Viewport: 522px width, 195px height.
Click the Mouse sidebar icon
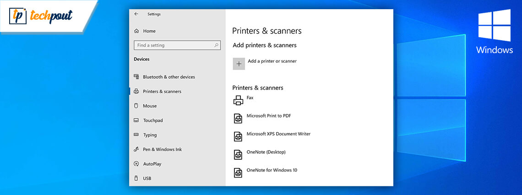pos(136,106)
